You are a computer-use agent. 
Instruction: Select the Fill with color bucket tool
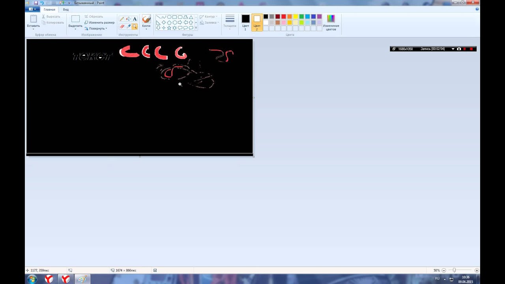pyautogui.click(x=128, y=19)
